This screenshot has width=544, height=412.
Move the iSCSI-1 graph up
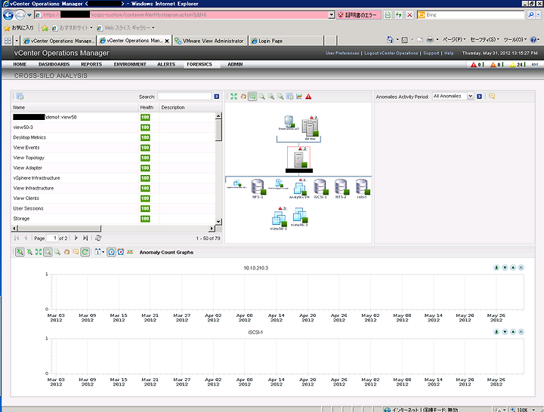[x=513, y=331]
